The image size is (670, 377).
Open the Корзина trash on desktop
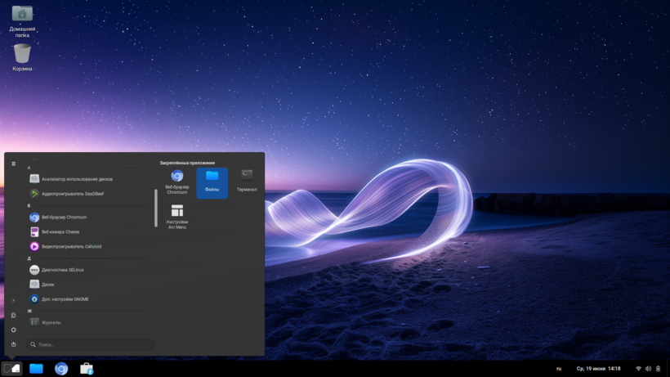22,57
